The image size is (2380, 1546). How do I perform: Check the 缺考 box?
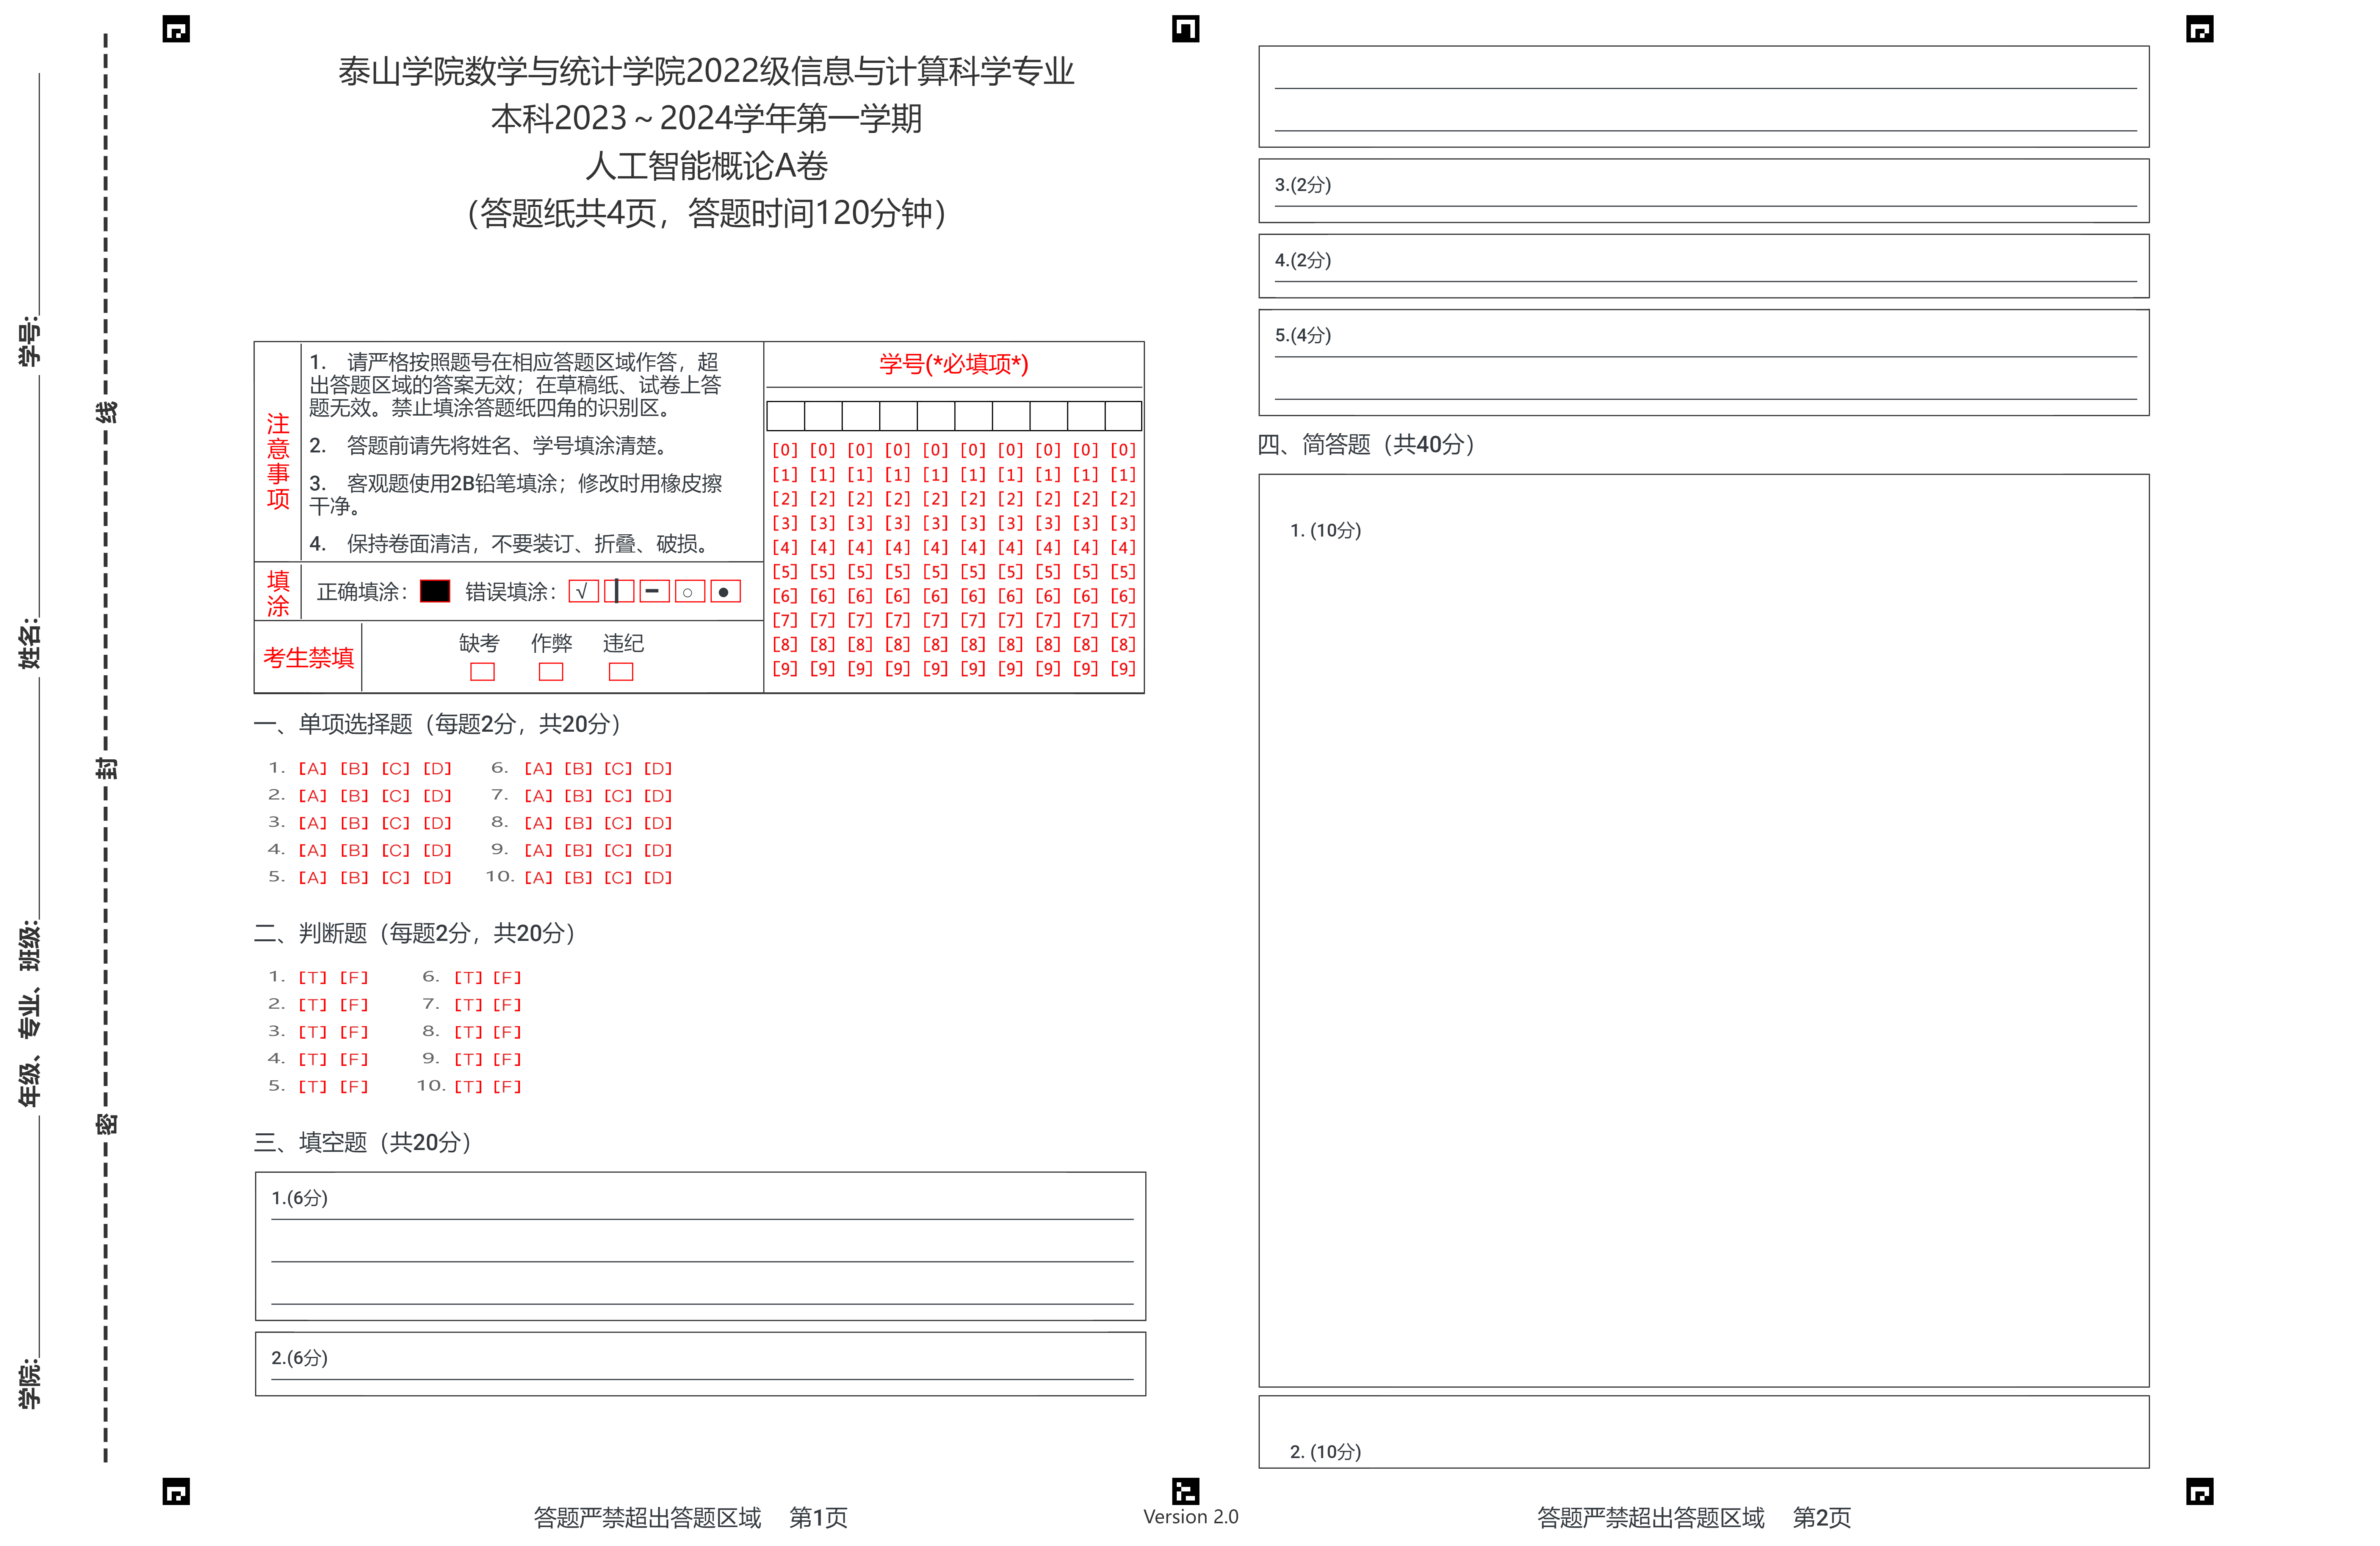click(x=482, y=671)
